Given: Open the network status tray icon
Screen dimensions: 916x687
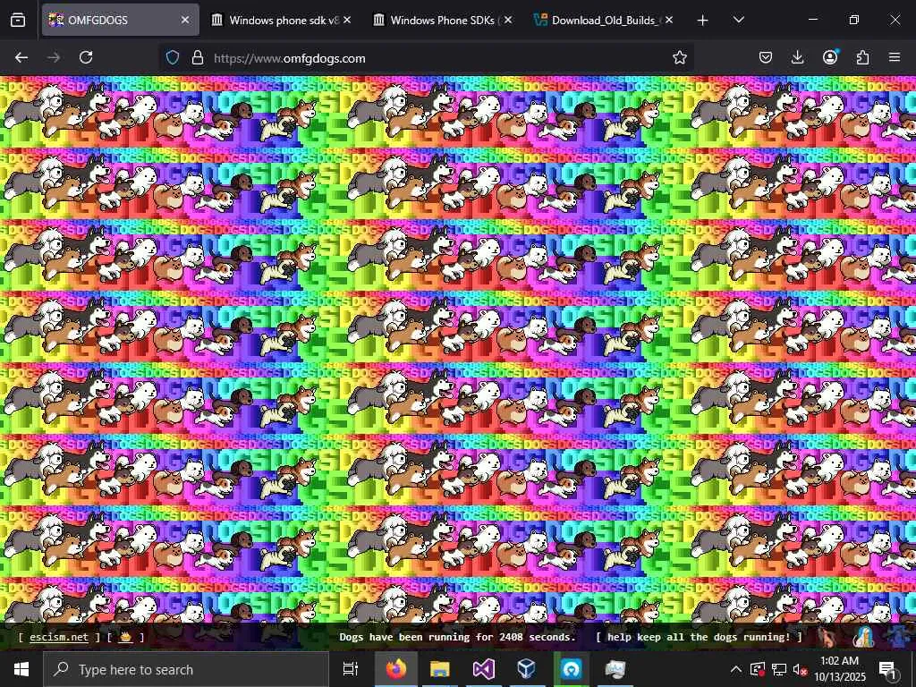Looking at the screenshot, I should pyautogui.click(x=779, y=669).
